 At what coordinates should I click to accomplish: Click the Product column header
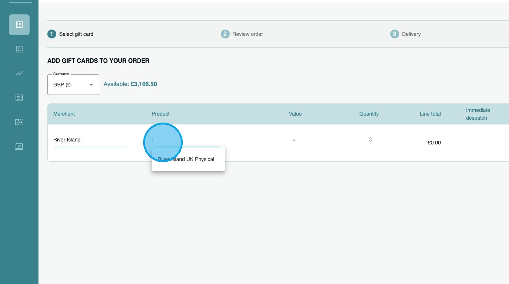pyautogui.click(x=161, y=114)
